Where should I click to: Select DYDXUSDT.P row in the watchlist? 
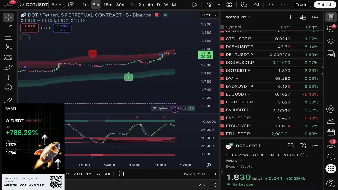[272, 86]
